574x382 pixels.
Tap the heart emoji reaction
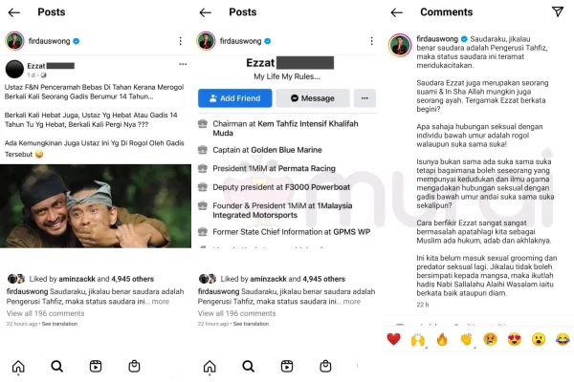(x=393, y=339)
